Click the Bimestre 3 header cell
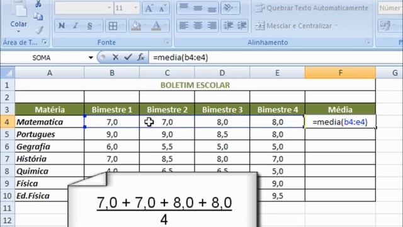The width and height of the screenshot is (403, 227). 222,110
